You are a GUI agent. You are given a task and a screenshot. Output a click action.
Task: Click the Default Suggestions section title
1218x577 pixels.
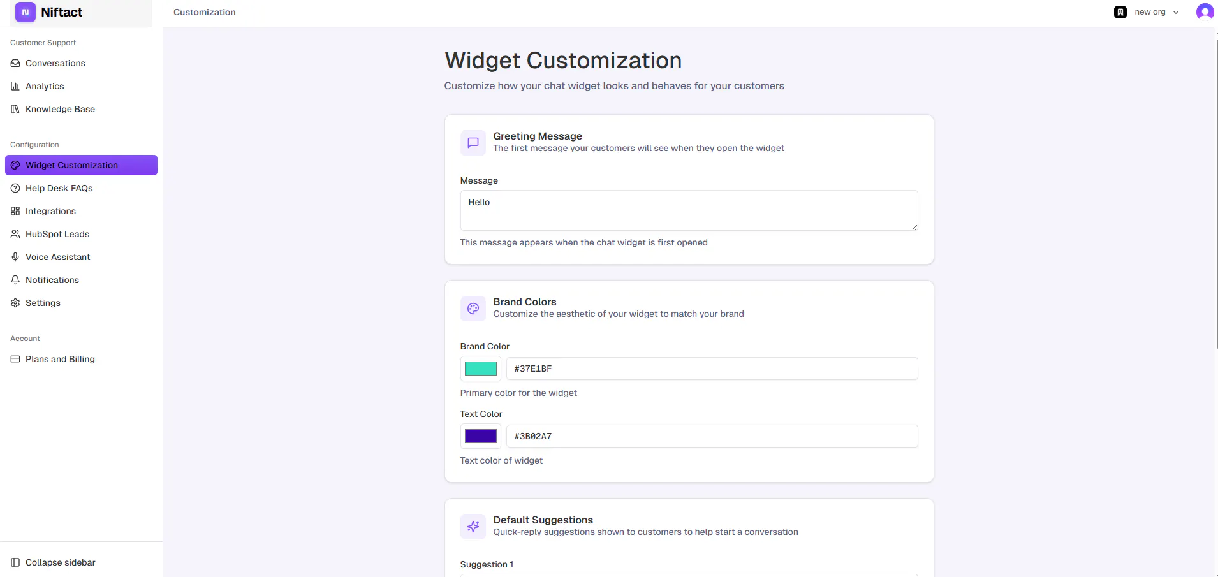[543, 520]
